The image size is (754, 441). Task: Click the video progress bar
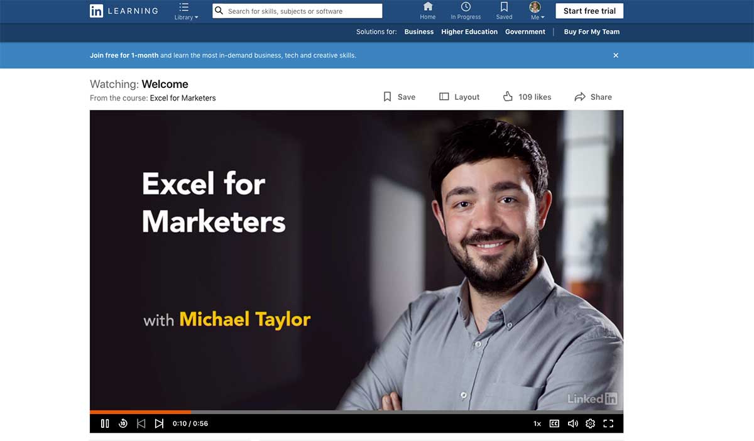click(356, 412)
